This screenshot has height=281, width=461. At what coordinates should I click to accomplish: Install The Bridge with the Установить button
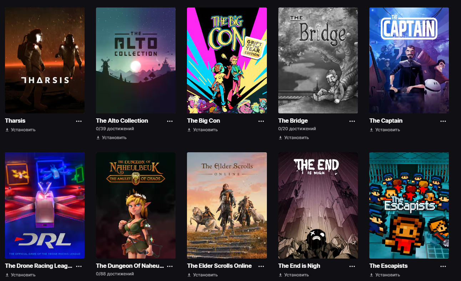click(294, 138)
